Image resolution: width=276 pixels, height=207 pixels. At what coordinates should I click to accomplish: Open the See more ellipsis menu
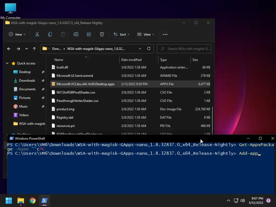tap(165, 34)
